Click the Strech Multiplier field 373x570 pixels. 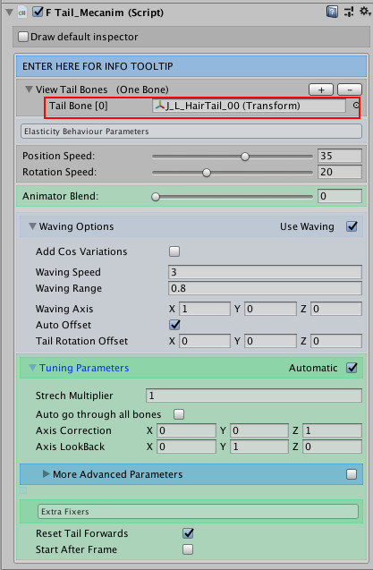(x=254, y=396)
